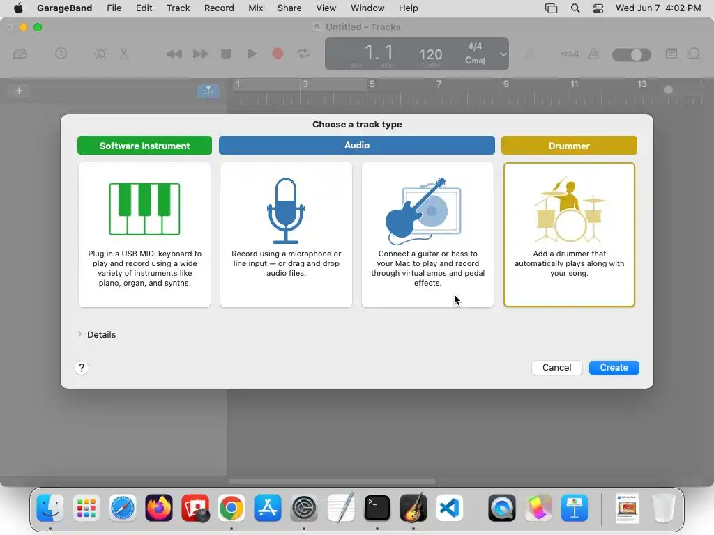Toggle the Catch playhead button
The height and width of the screenshot is (535, 714).
(208, 91)
